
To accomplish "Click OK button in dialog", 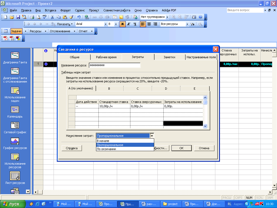I will [x=182, y=148].
